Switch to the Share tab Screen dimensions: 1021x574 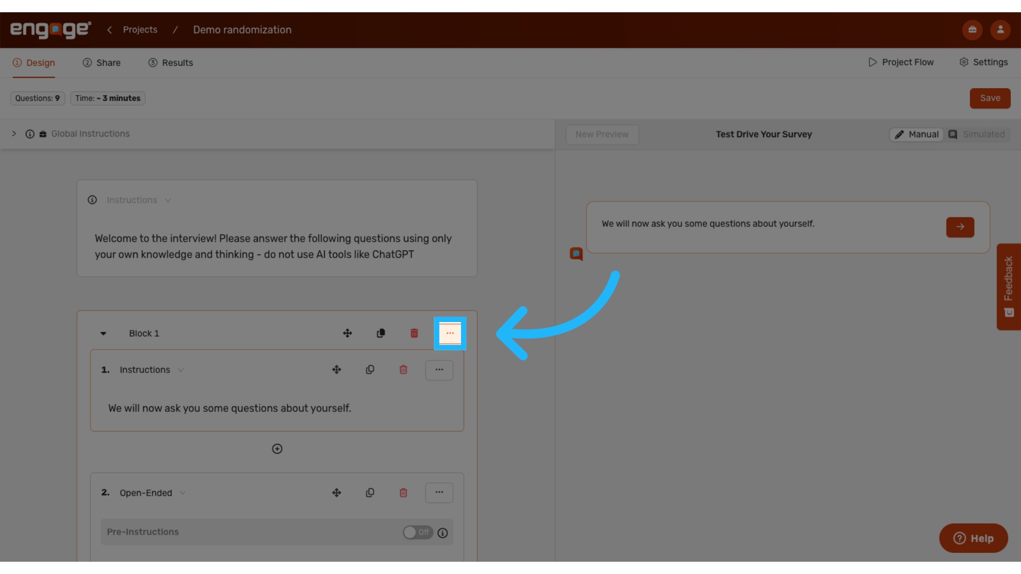click(102, 63)
